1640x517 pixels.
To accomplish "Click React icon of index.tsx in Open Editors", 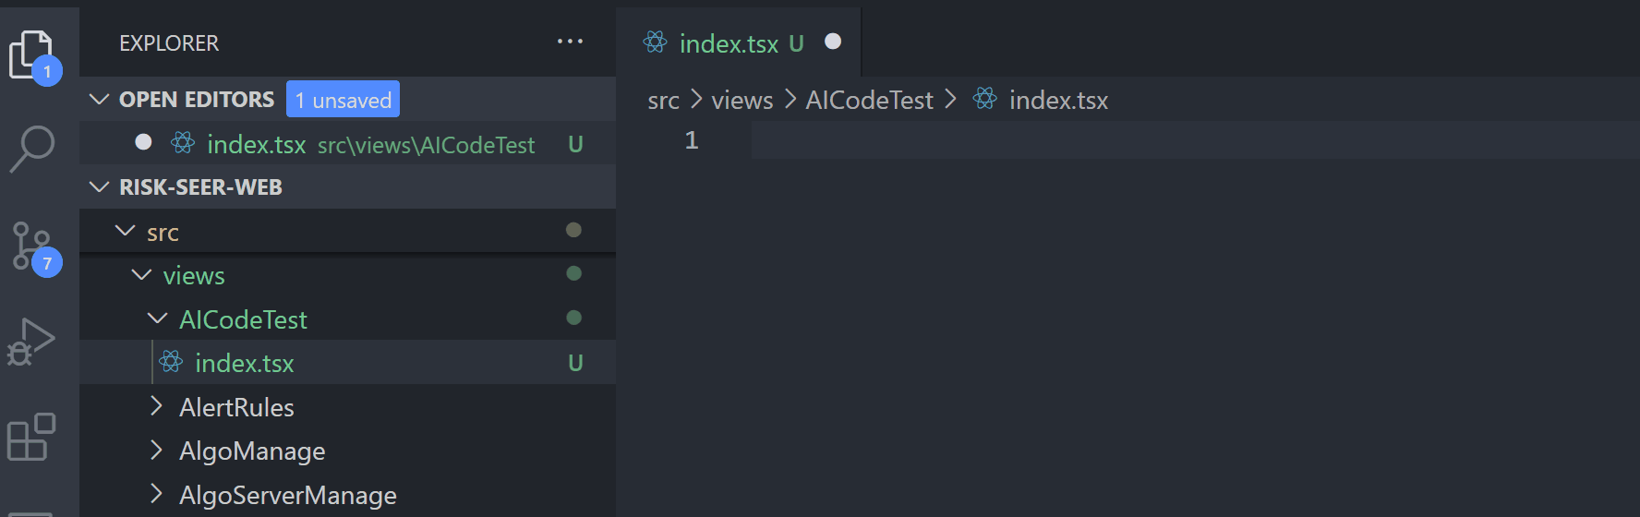I will [183, 143].
